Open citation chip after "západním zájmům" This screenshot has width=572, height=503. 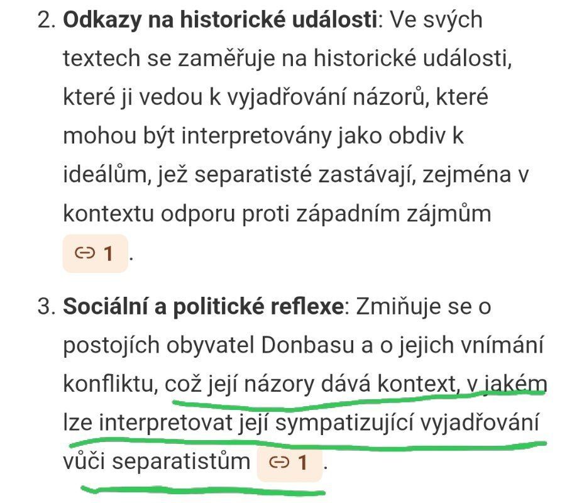95,253
